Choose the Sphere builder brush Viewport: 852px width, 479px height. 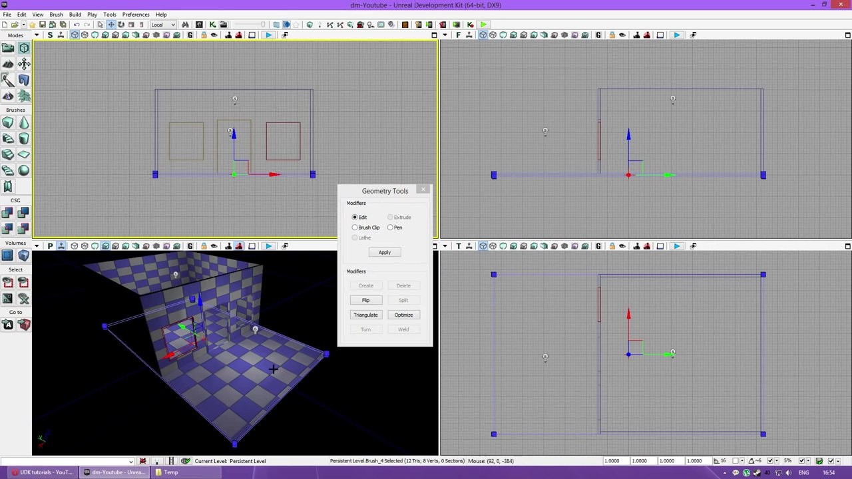(24, 170)
